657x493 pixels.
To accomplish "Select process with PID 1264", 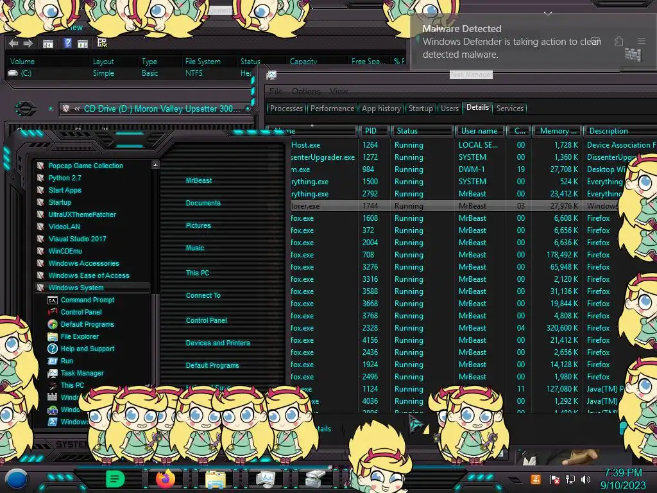I will click(x=474, y=144).
